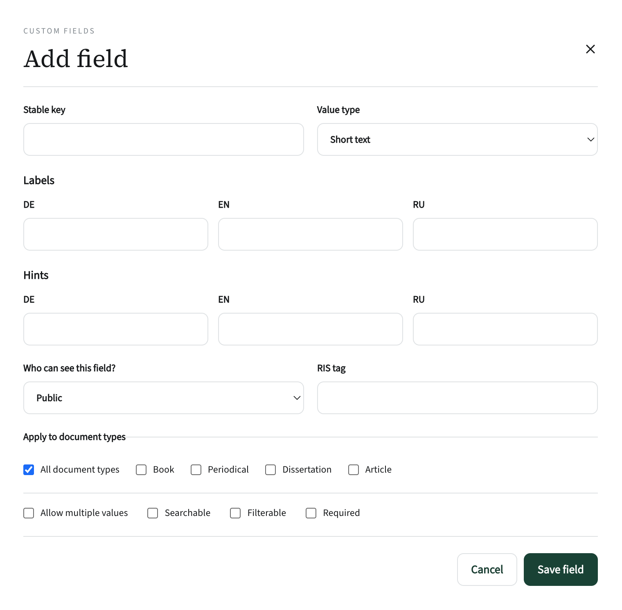Image resolution: width=622 pixels, height=610 pixels.
Task: Focus the EN hint input under Hints
Action: tap(311, 329)
